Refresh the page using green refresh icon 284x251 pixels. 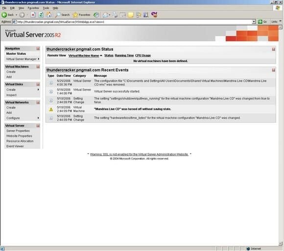click(41, 15)
